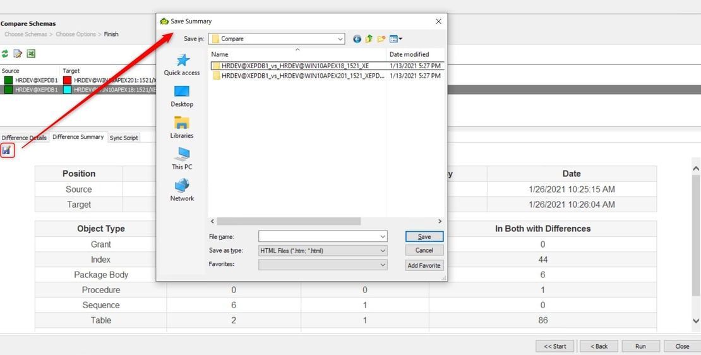Click the Save button
The height and width of the screenshot is (355, 701).
point(424,236)
